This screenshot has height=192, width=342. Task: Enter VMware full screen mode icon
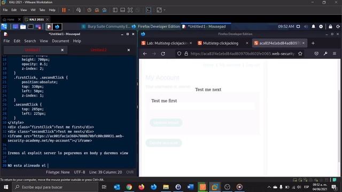click(x=130, y=10)
